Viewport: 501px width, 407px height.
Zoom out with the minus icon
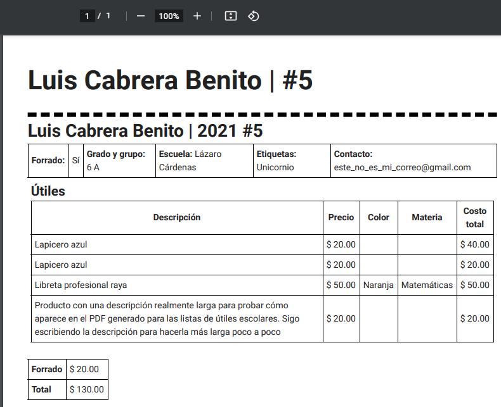pyautogui.click(x=141, y=16)
